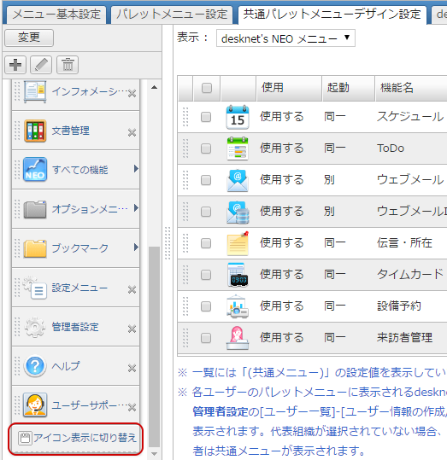Tick the select-all header checkbox
Image resolution: width=447 pixels, height=460 pixels.
tap(207, 88)
